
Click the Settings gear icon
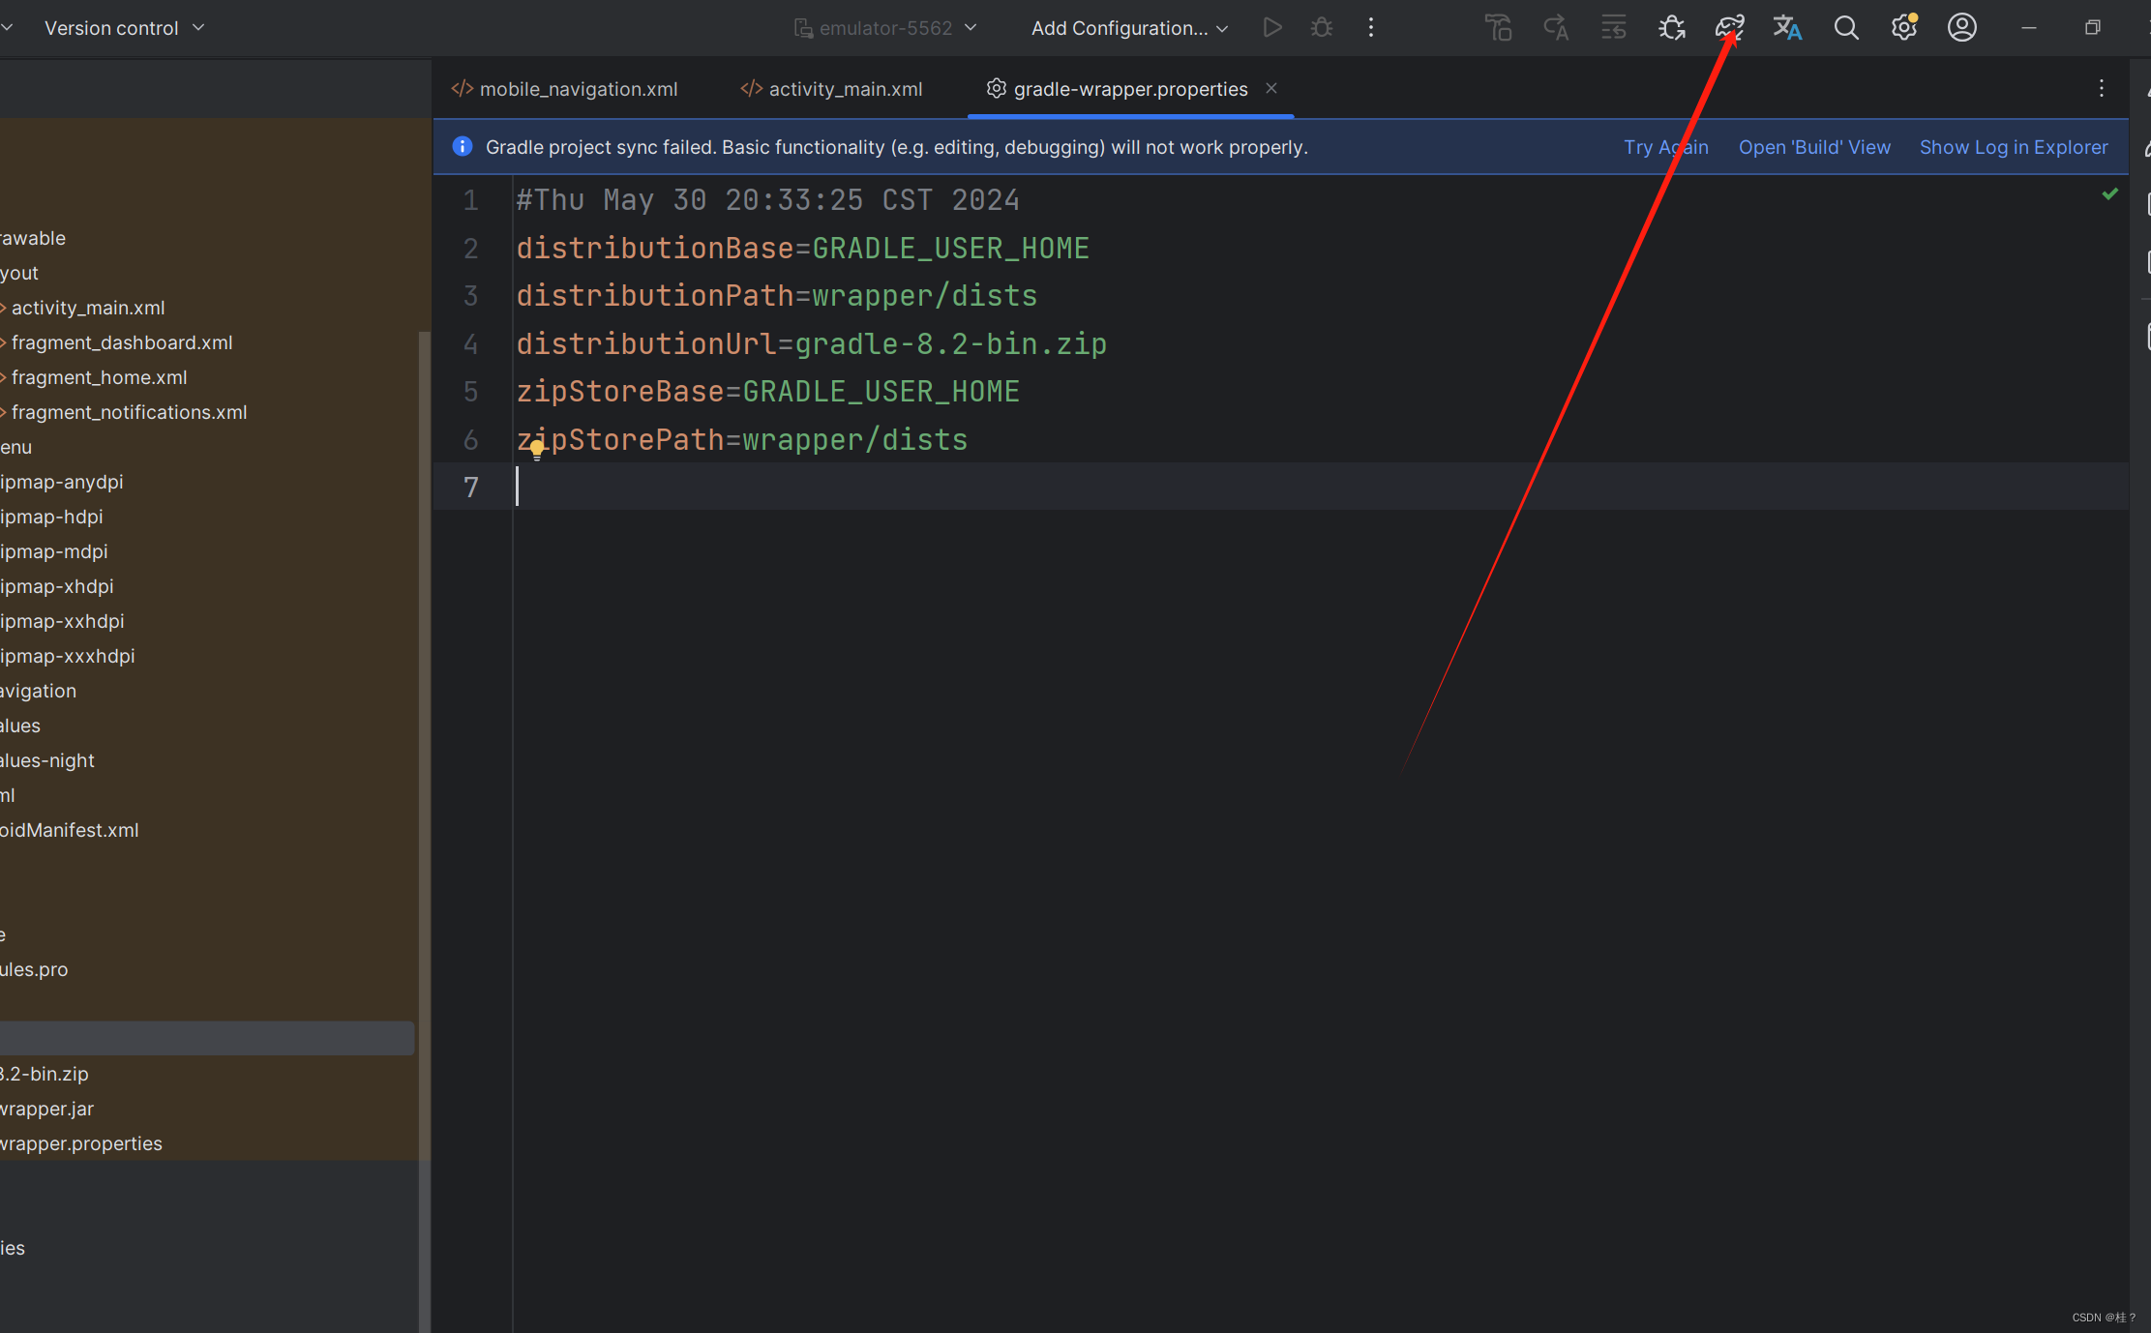pyautogui.click(x=1905, y=28)
